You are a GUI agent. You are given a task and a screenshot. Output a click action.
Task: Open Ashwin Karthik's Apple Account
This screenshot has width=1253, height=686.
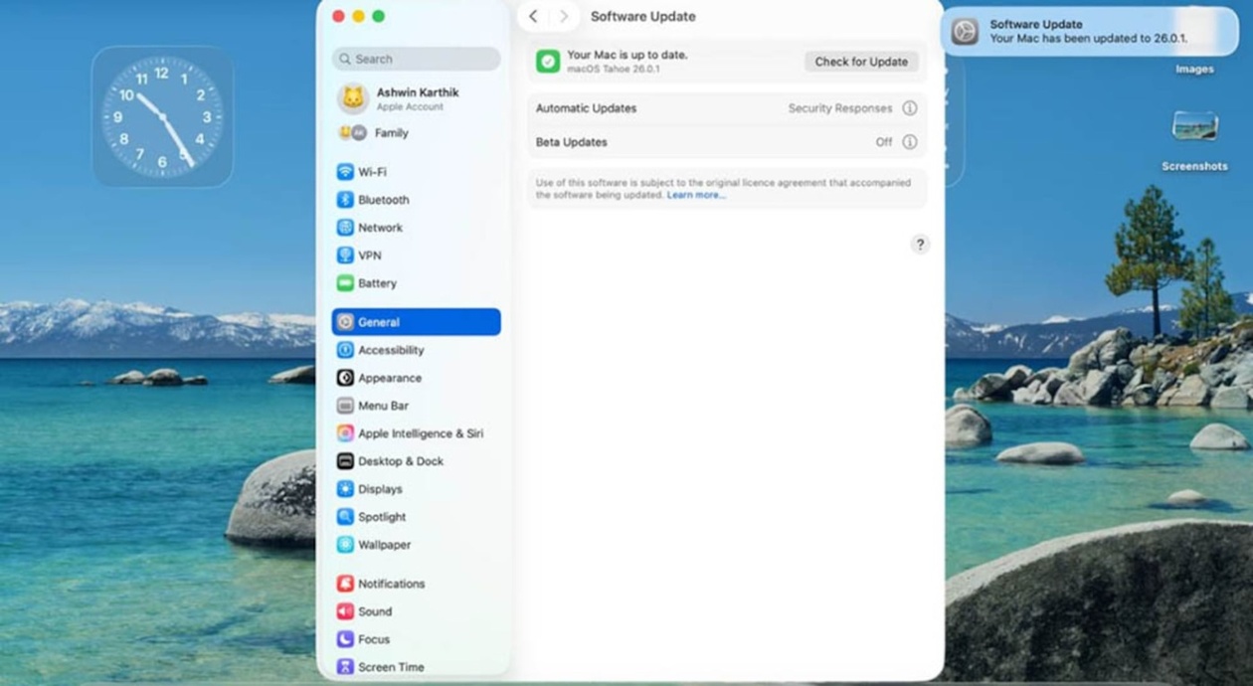click(416, 98)
